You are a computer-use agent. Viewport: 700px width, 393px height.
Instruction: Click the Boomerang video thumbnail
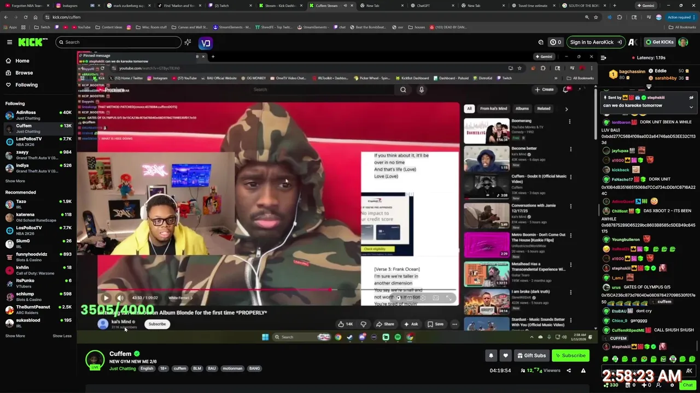[x=486, y=131]
